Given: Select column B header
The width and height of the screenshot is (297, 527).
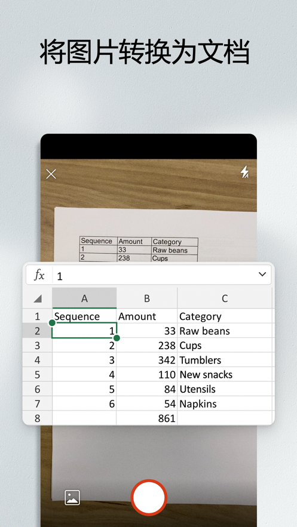Looking at the screenshot, I should [x=146, y=298].
